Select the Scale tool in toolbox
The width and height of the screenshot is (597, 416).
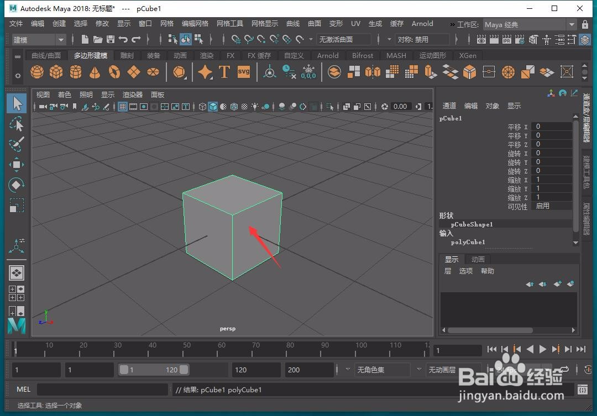click(17, 206)
